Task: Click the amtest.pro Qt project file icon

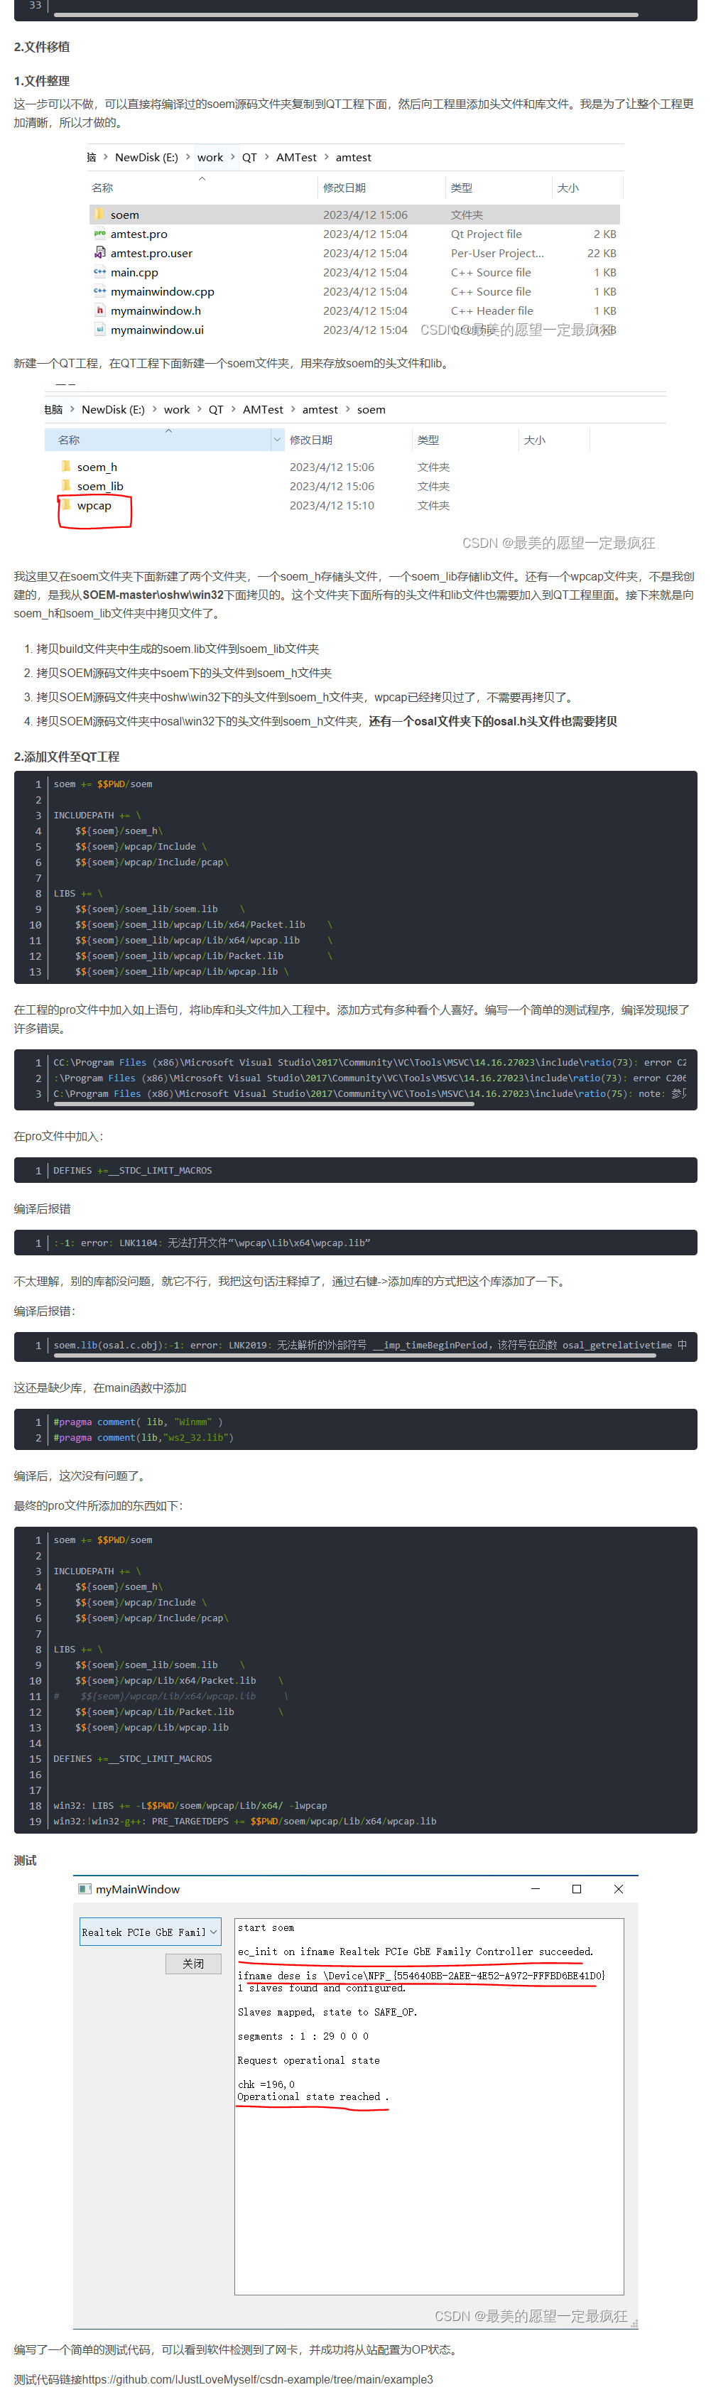Action: (99, 234)
